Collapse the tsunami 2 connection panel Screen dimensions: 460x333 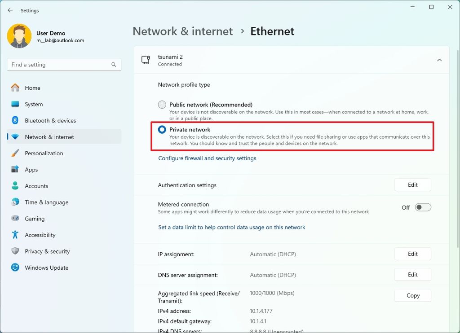click(x=439, y=59)
